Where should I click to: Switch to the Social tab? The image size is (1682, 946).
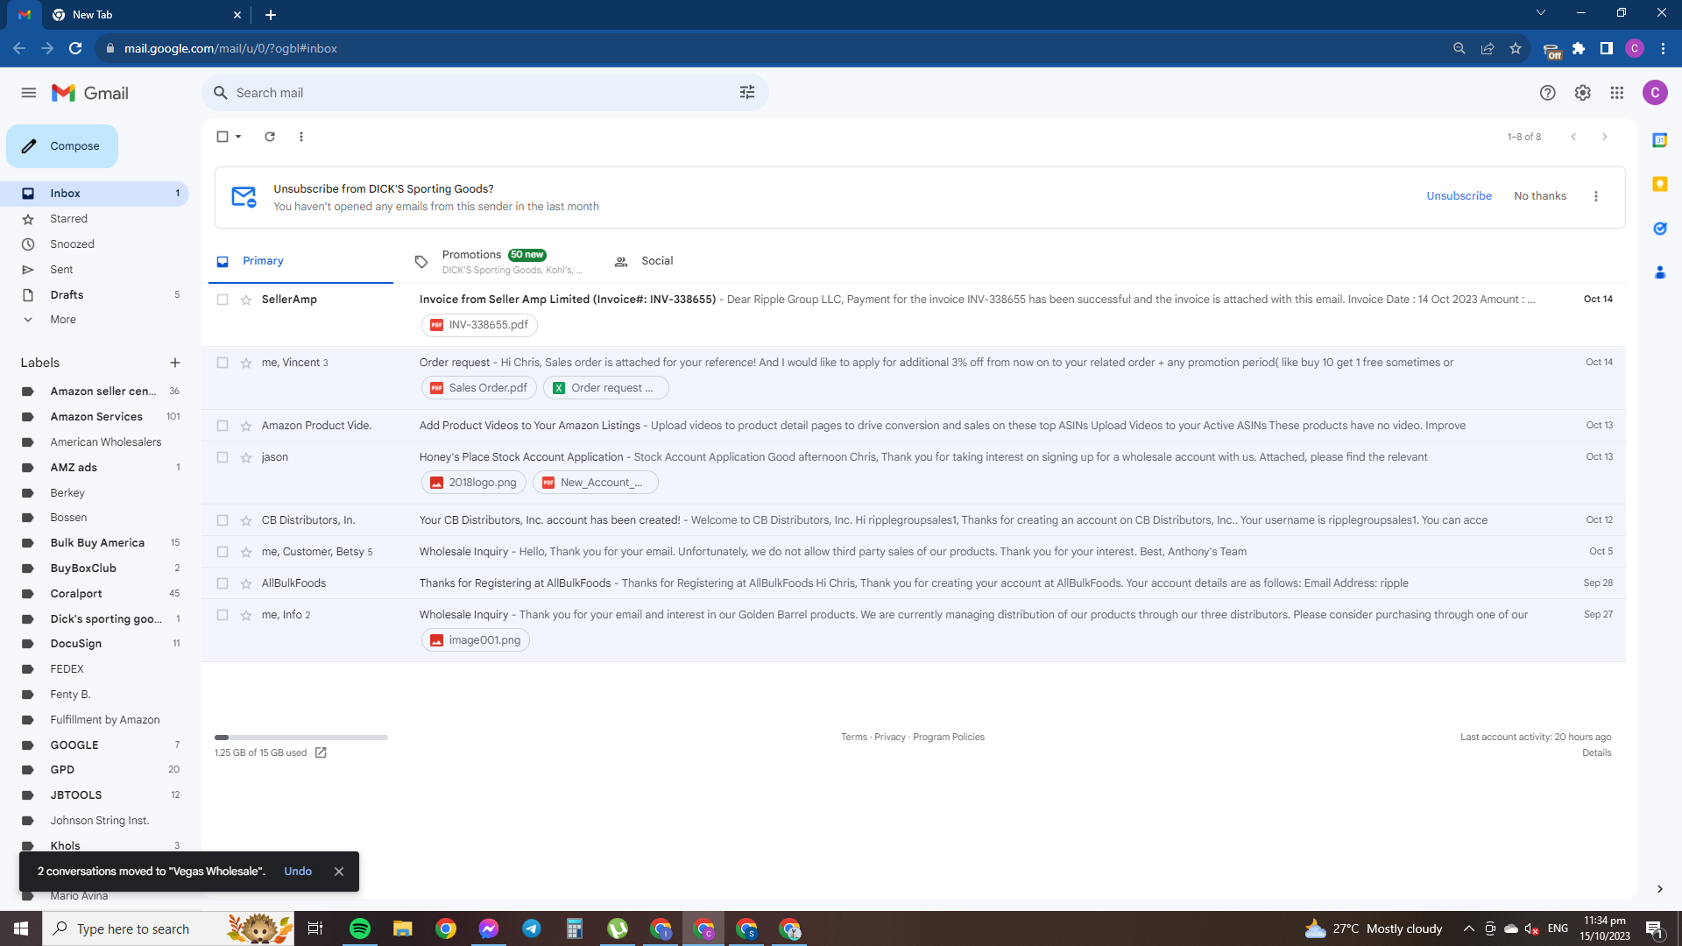(698, 261)
